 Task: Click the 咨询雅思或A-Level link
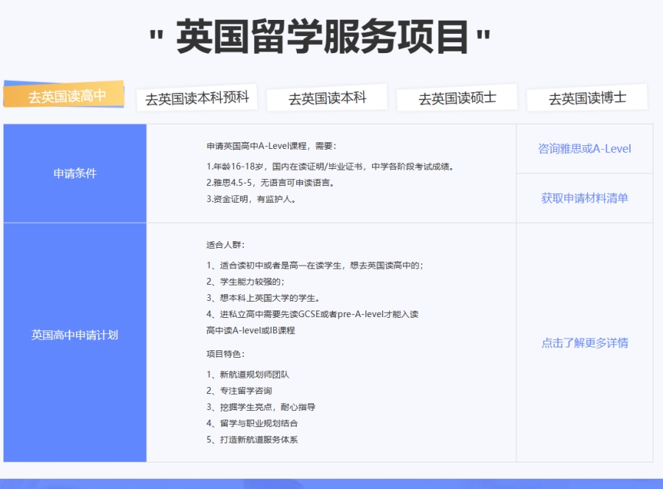pos(584,148)
